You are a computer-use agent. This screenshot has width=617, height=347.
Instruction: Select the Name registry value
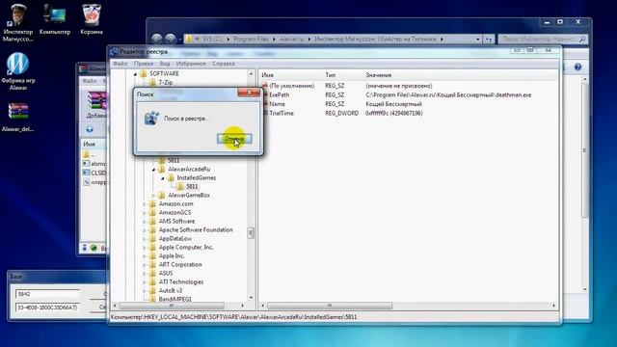click(x=277, y=104)
